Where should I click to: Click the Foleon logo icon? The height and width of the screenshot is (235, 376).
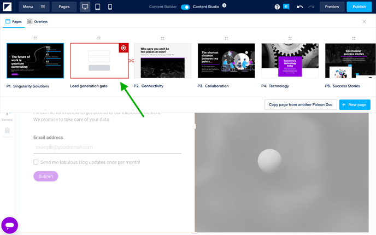point(7,7)
